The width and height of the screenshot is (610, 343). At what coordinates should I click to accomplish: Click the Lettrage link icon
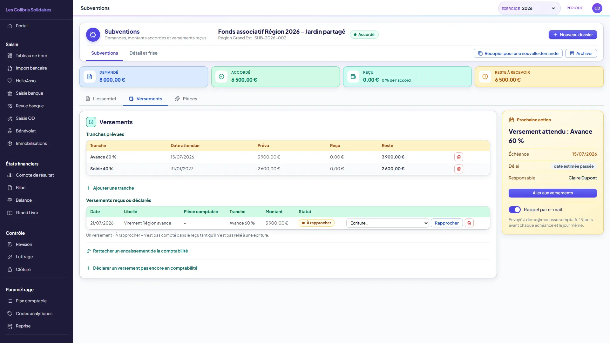pos(10,257)
